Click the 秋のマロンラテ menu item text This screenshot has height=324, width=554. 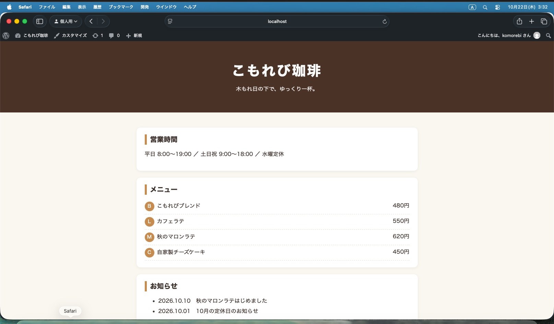coord(176,237)
